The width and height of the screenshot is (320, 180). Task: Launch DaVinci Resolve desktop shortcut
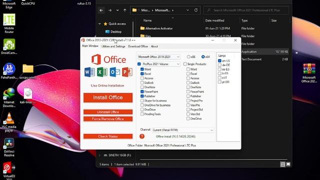[x=9, y=147]
